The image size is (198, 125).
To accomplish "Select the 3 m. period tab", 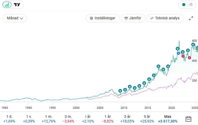I will (x=68, y=119).
